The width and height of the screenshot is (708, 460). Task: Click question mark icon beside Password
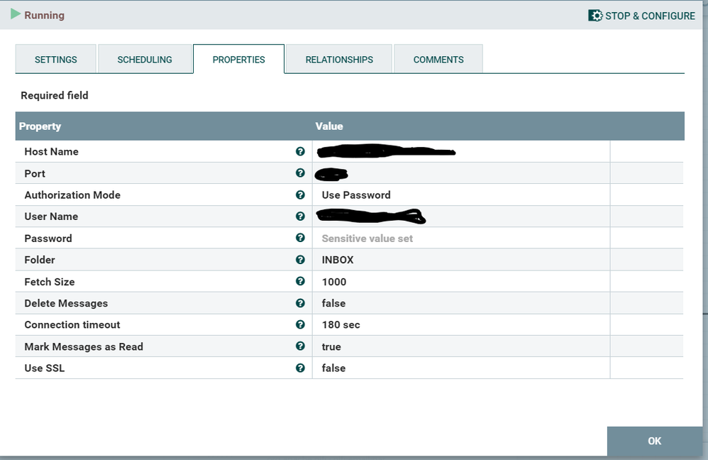(x=300, y=238)
